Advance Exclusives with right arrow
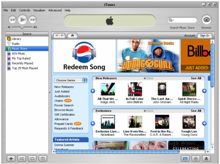 tap(204, 123)
